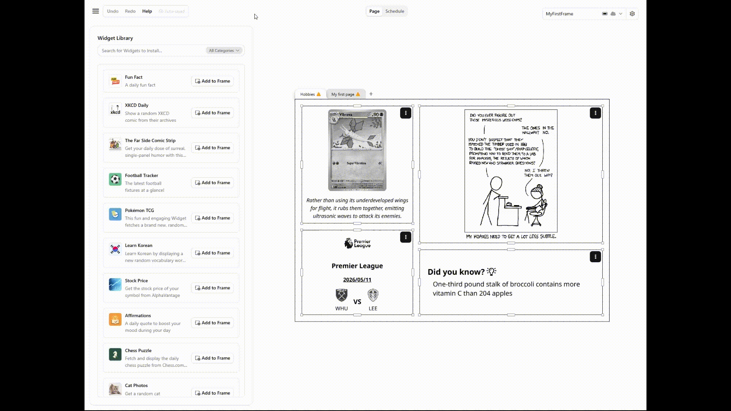Click the Premier League logo
This screenshot has height=411, width=731.
[x=357, y=243]
